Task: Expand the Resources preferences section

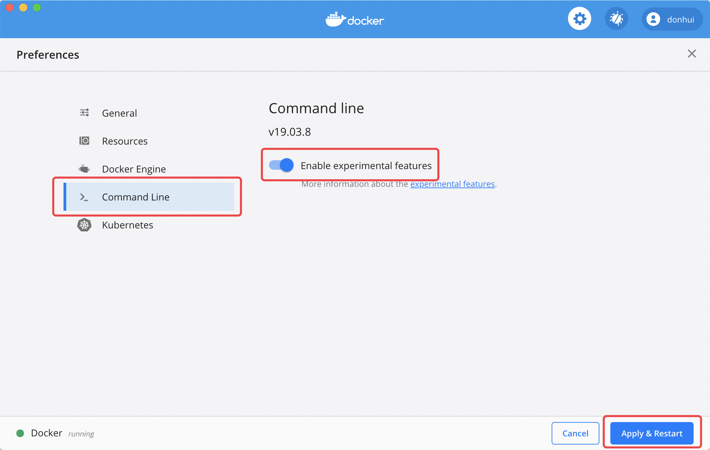Action: click(x=125, y=141)
